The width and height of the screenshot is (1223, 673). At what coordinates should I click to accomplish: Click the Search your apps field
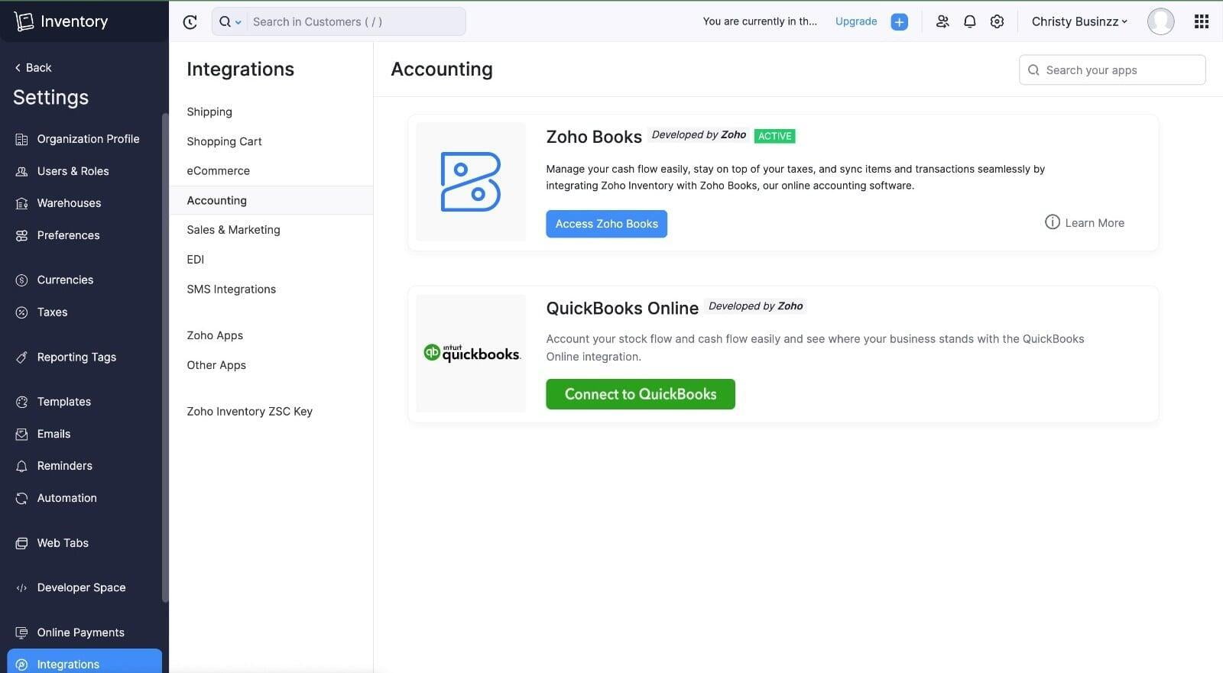(1112, 70)
